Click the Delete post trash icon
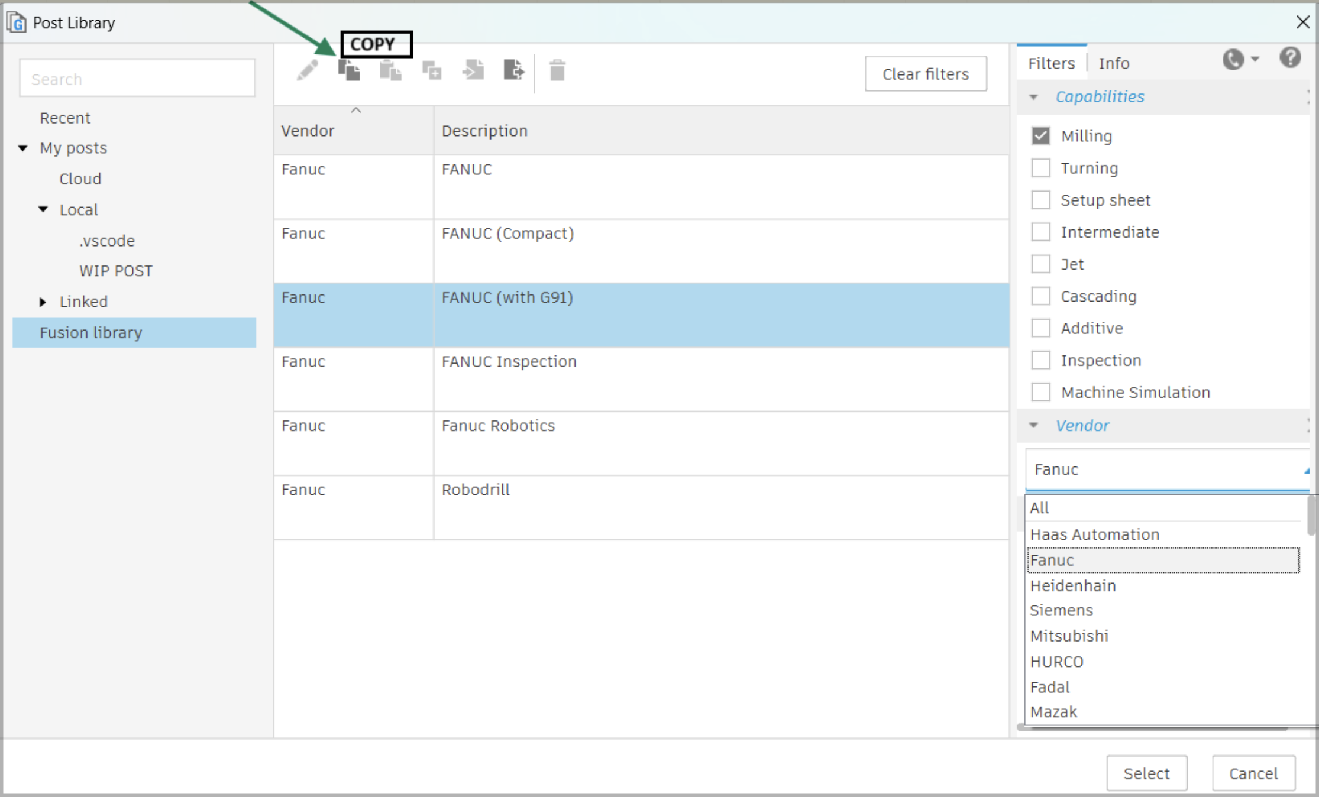 [557, 72]
